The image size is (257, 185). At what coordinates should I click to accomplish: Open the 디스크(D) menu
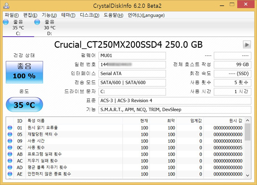(90, 15)
